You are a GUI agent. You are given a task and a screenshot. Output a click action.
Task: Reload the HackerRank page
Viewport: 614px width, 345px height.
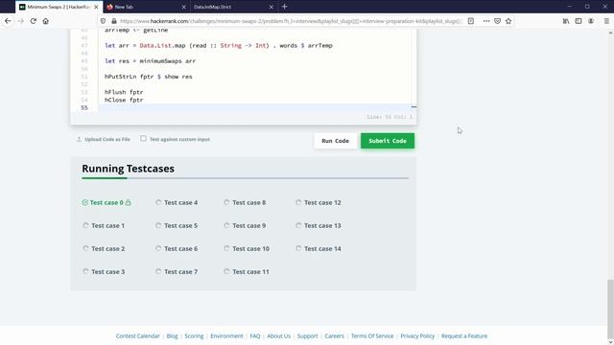[x=34, y=21]
